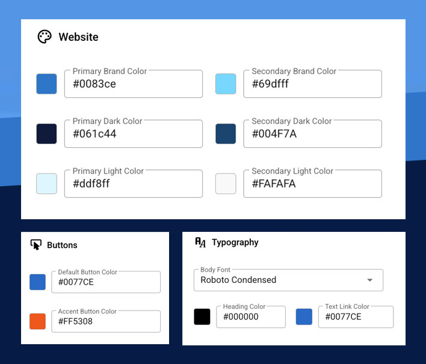
Task: Click into the Text Link Color field
Action: point(356,317)
